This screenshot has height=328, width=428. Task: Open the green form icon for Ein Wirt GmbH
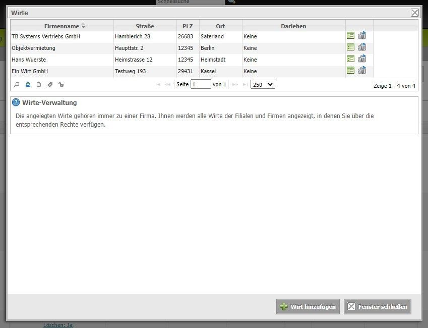tap(350, 71)
